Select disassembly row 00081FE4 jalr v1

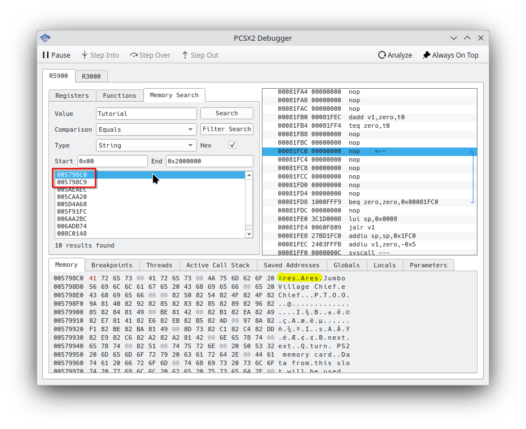369,227
